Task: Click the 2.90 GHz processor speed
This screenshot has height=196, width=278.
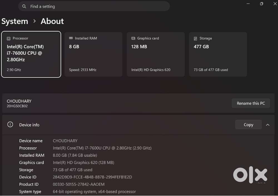Action: point(14,70)
